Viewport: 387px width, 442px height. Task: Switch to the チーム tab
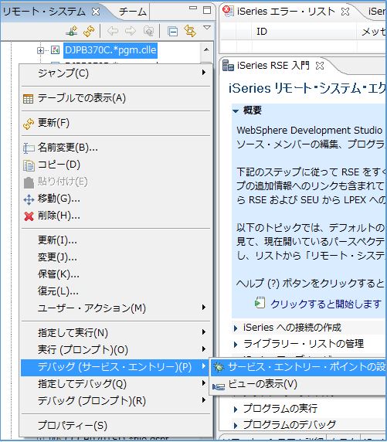(x=133, y=12)
